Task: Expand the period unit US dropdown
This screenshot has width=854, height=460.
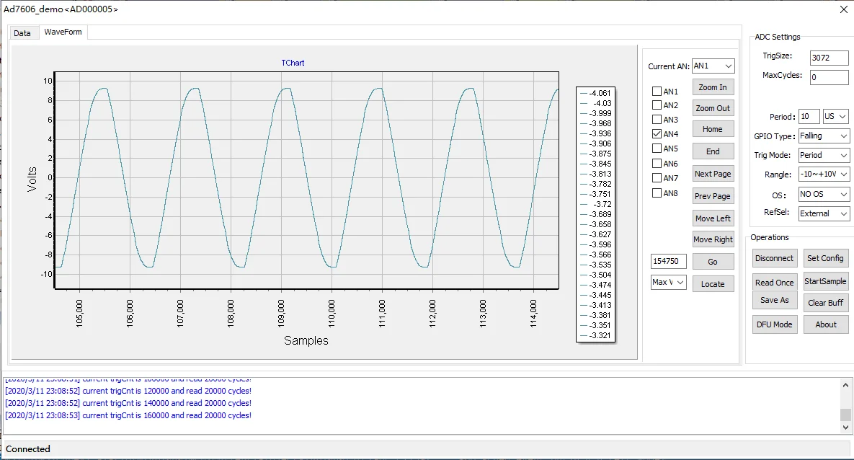Action: 835,117
